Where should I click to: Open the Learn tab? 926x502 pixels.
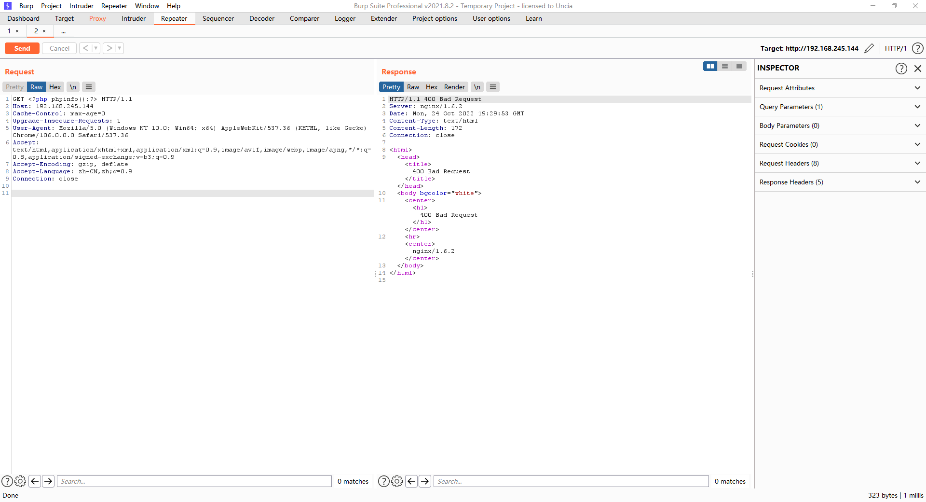(534, 18)
